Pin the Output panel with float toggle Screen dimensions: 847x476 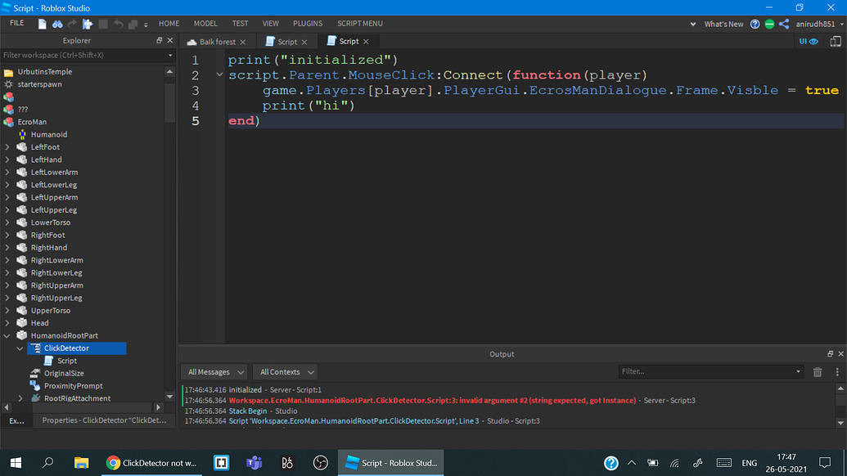tap(830, 353)
